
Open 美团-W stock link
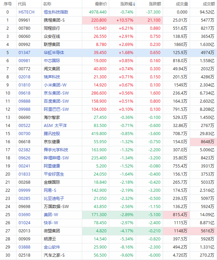pyautogui.click(x=51, y=215)
